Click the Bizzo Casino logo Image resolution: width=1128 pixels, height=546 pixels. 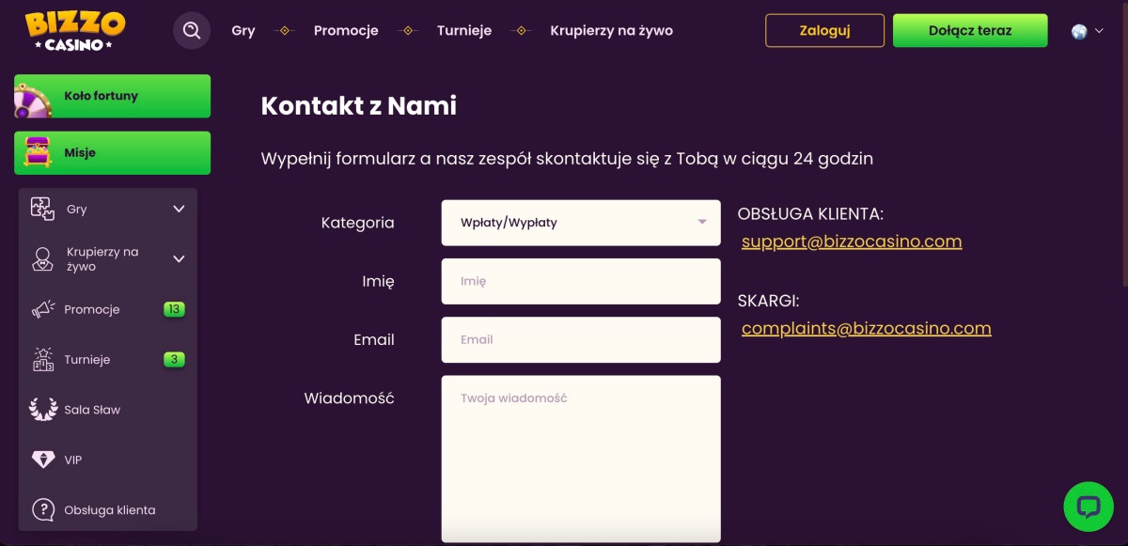tap(75, 30)
